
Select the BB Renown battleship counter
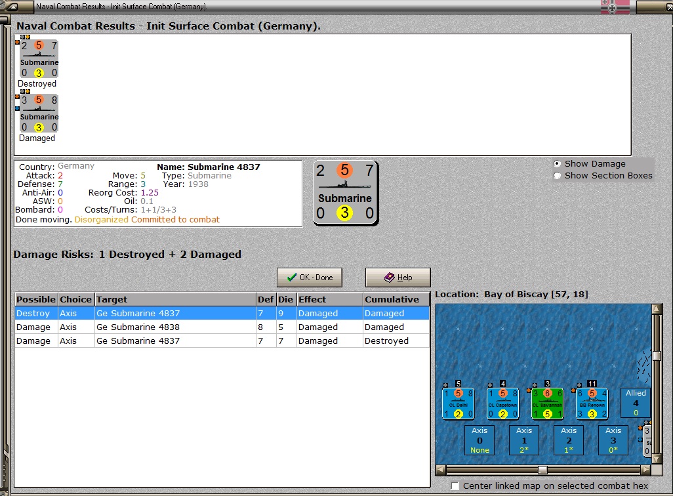(592, 403)
